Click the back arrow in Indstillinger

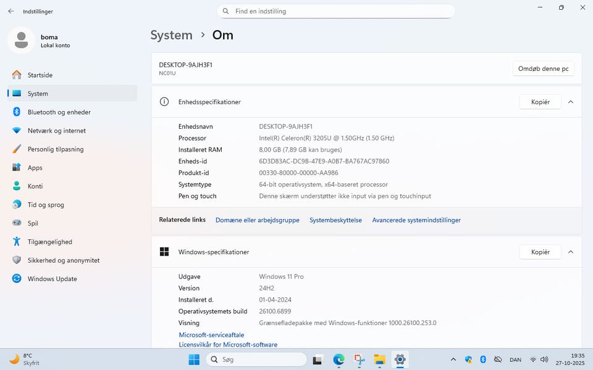coord(11,11)
